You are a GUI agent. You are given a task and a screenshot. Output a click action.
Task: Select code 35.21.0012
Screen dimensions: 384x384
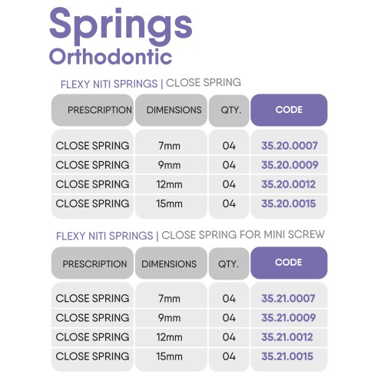[x=287, y=337]
